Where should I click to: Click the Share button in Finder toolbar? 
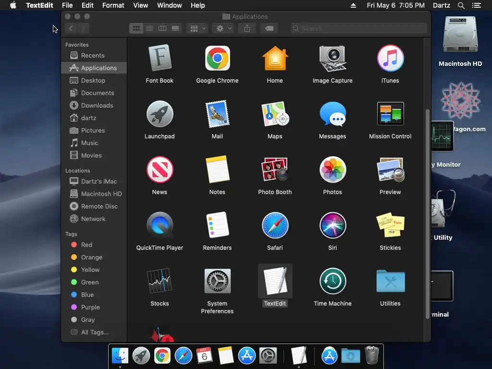point(247,28)
